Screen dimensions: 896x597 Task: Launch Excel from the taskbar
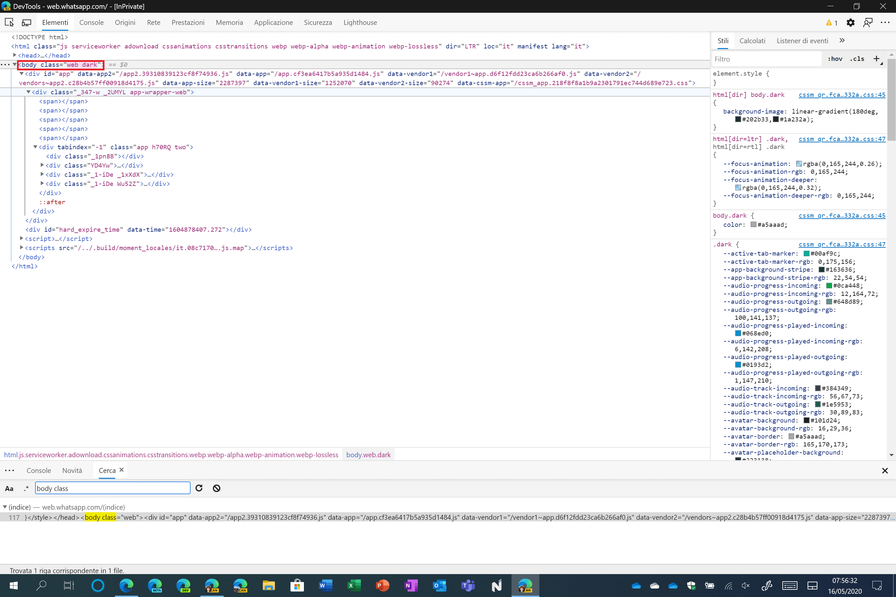pos(354,586)
